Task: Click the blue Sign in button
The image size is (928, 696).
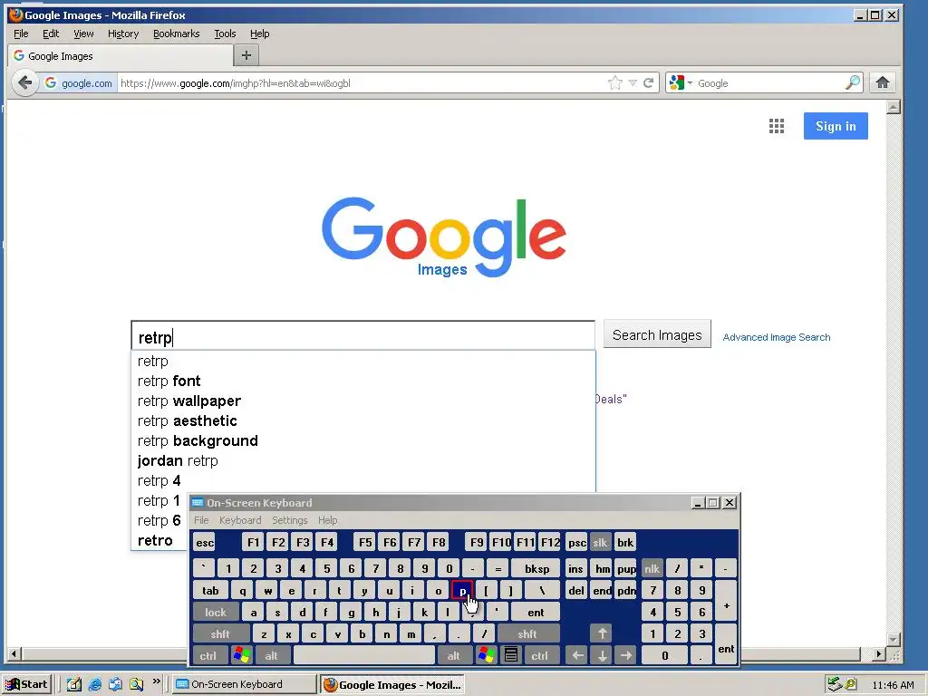Action: click(835, 126)
